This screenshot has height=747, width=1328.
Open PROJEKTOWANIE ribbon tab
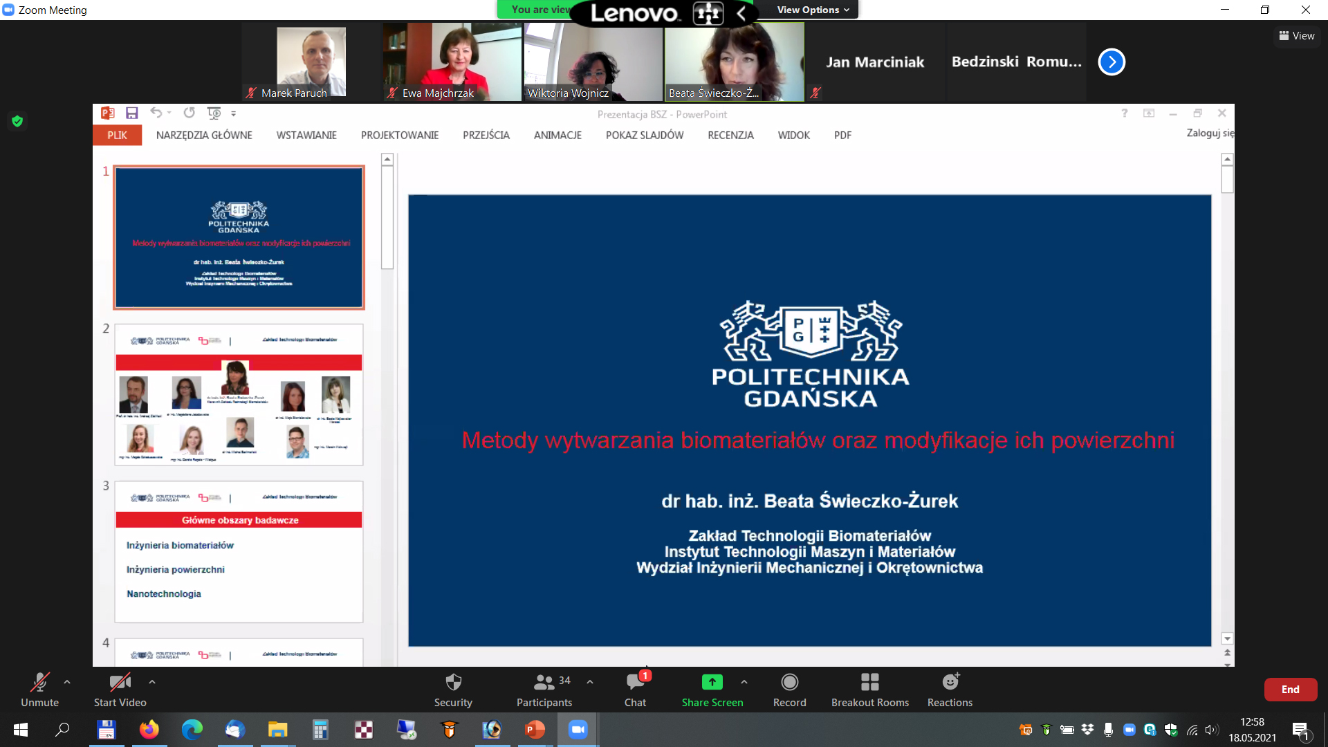(400, 135)
